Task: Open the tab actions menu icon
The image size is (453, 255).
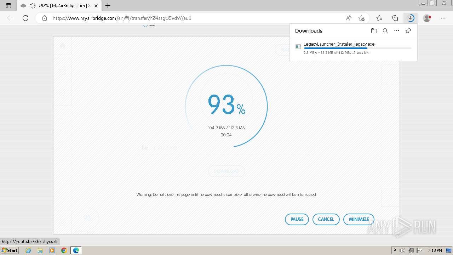Action: tap(8, 6)
